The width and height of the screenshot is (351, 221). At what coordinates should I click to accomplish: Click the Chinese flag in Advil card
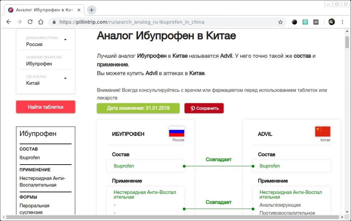coord(323,132)
